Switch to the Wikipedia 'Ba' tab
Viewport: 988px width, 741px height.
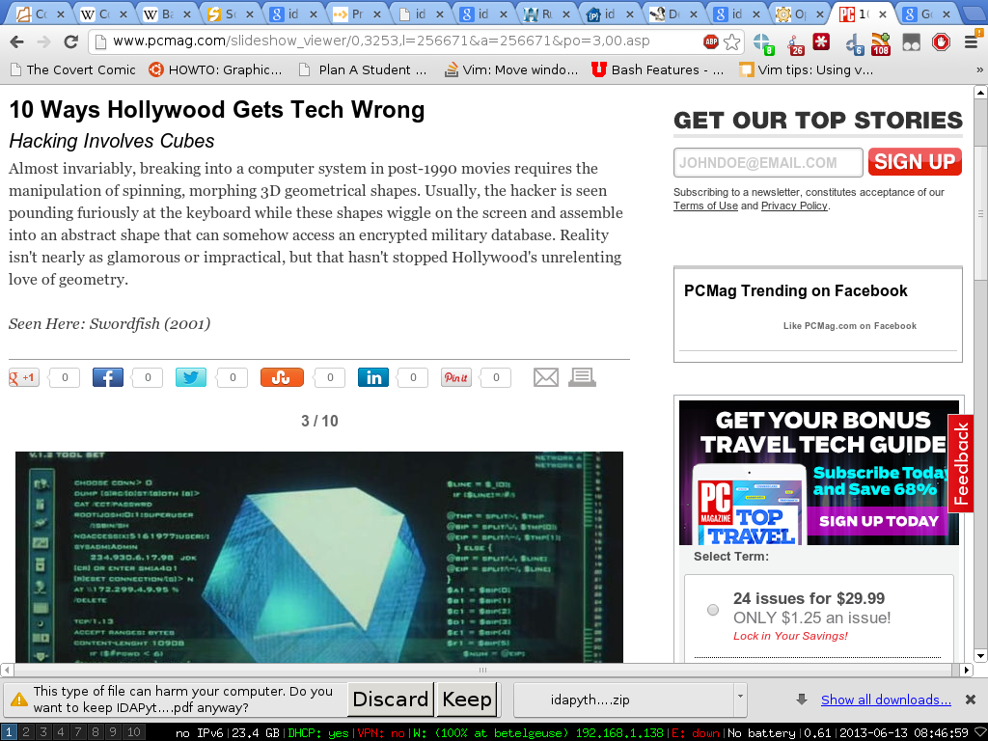click(x=167, y=14)
